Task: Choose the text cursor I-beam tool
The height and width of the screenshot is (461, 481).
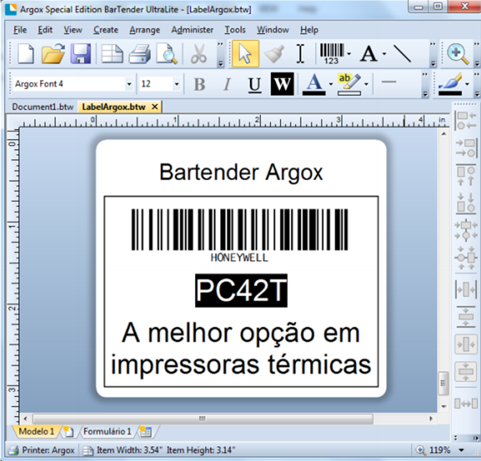Action: [x=301, y=54]
